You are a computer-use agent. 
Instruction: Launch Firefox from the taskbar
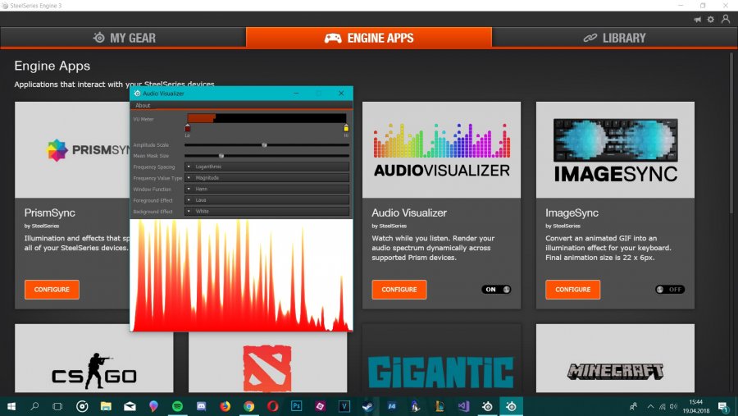coord(225,406)
